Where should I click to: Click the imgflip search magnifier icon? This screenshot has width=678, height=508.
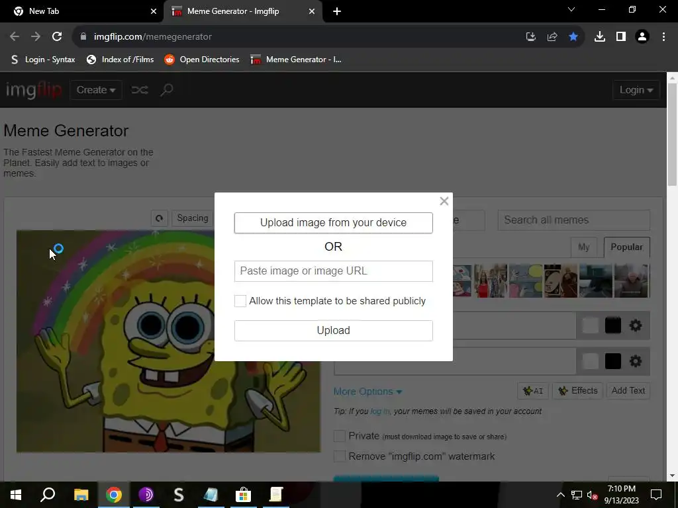point(166,90)
